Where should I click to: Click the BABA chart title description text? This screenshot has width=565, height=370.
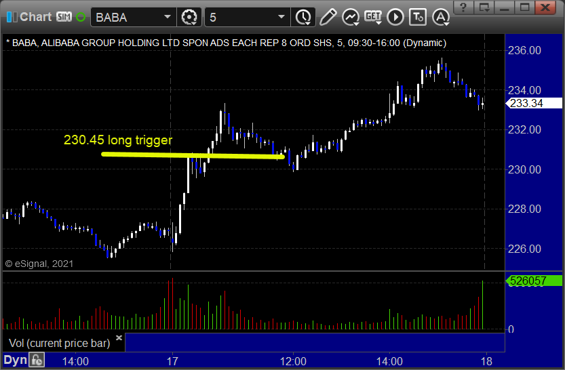tap(227, 43)
